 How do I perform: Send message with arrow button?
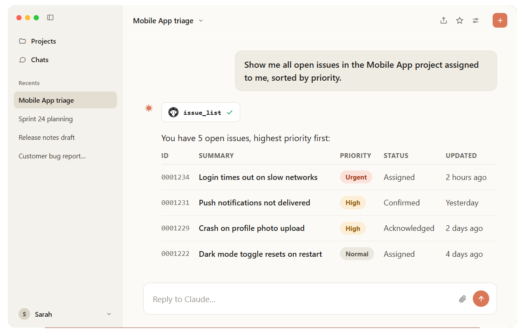481,299
